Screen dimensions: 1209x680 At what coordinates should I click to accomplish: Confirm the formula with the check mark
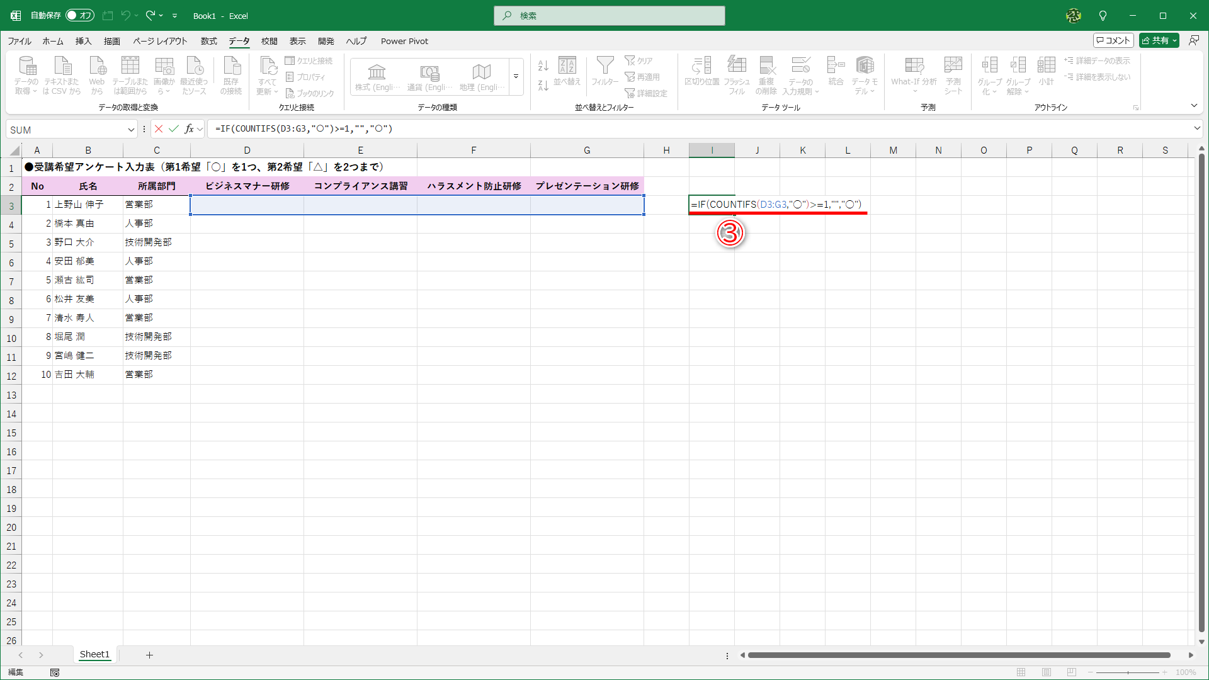(174, 128)
